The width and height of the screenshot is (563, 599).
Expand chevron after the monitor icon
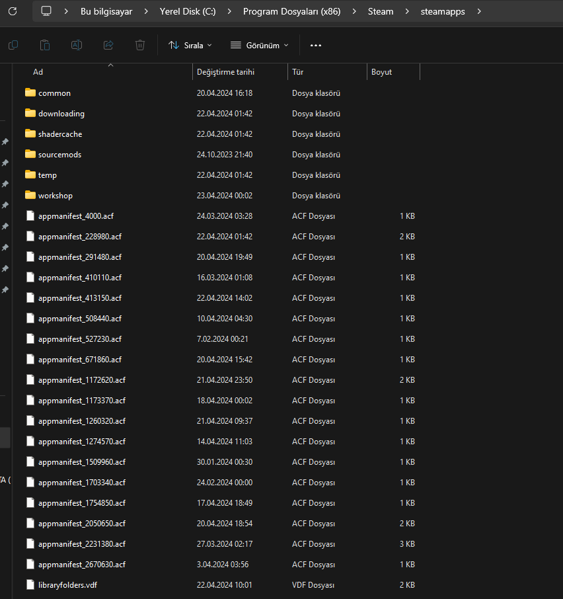tap(66, 12)
